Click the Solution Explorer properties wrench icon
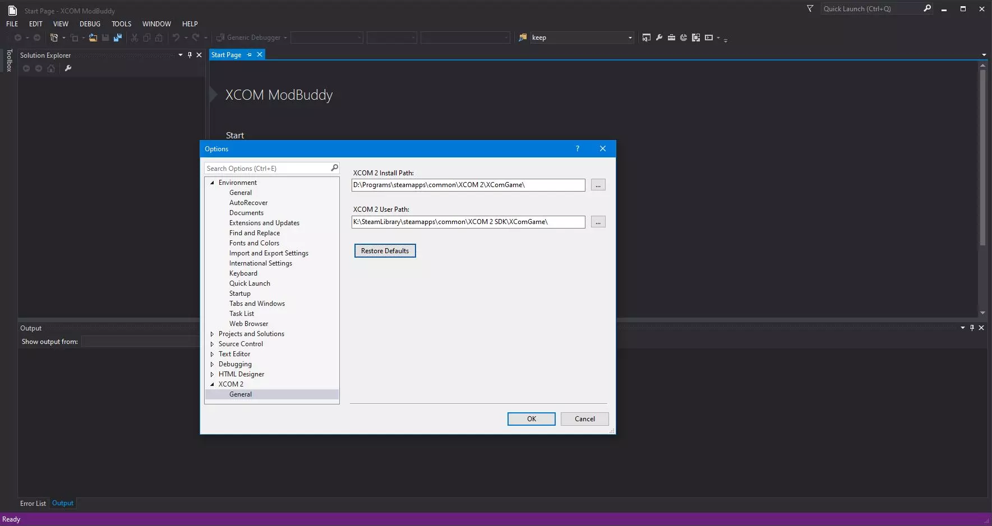Screen dimensions: 992x526 (68, 68)
